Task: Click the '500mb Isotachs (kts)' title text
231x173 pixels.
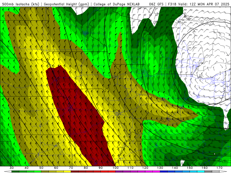Action: pyautogui.click(x=21, y=4)
